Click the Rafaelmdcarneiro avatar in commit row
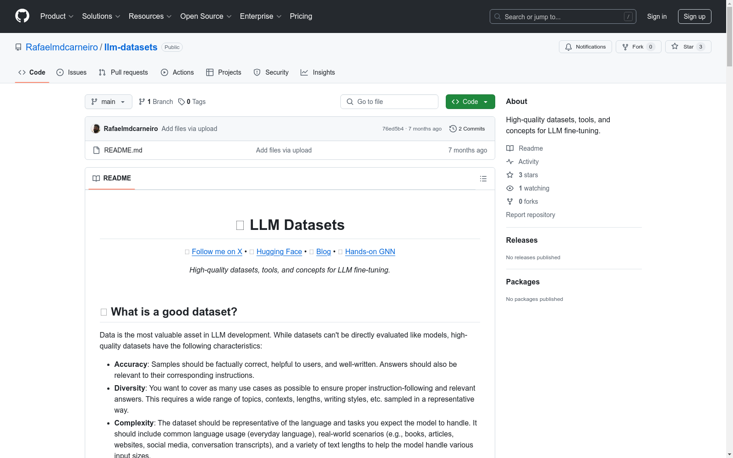Viewport: 733px width, 458px height. (96, 129)
